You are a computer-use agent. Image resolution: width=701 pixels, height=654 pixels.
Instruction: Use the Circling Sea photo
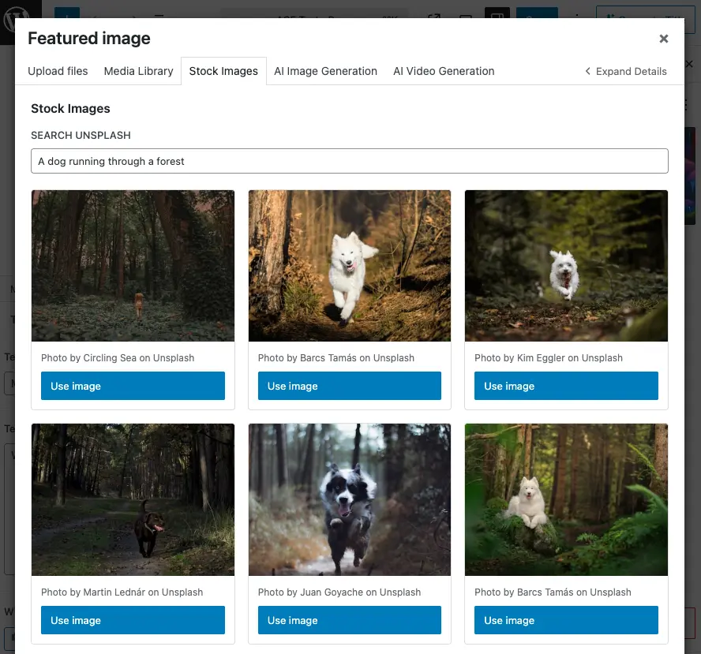133,386
